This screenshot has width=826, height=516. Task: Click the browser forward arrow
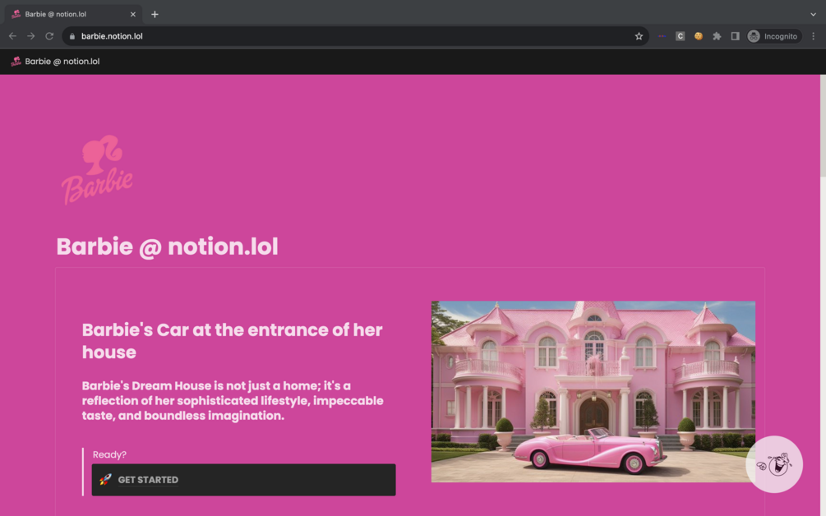point(31,36)
